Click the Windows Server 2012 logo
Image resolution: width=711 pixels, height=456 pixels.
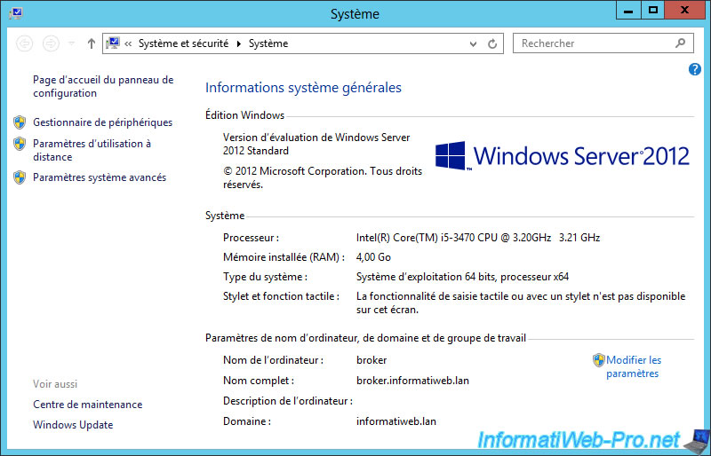pyautogui.click(x=563, y=156)
